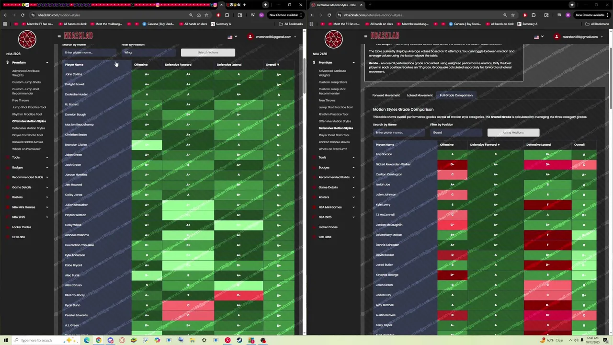Open Wing position filter in left window
This screenshot has width=613, height=345.
coord(149,52)
